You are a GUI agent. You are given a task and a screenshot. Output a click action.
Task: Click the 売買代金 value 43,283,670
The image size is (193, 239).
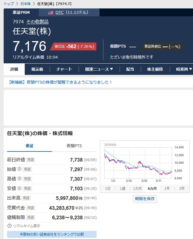(x=62, y=208)
